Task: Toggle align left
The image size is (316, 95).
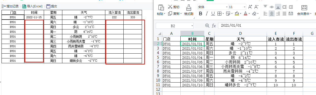Action: (265, 13)
